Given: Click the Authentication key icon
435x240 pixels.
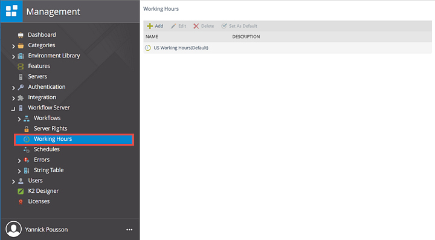Looking at the screenshot, I should (21, 87).
